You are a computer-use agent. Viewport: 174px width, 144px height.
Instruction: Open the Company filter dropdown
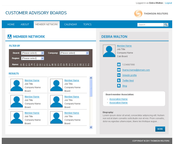click(74, 53)
